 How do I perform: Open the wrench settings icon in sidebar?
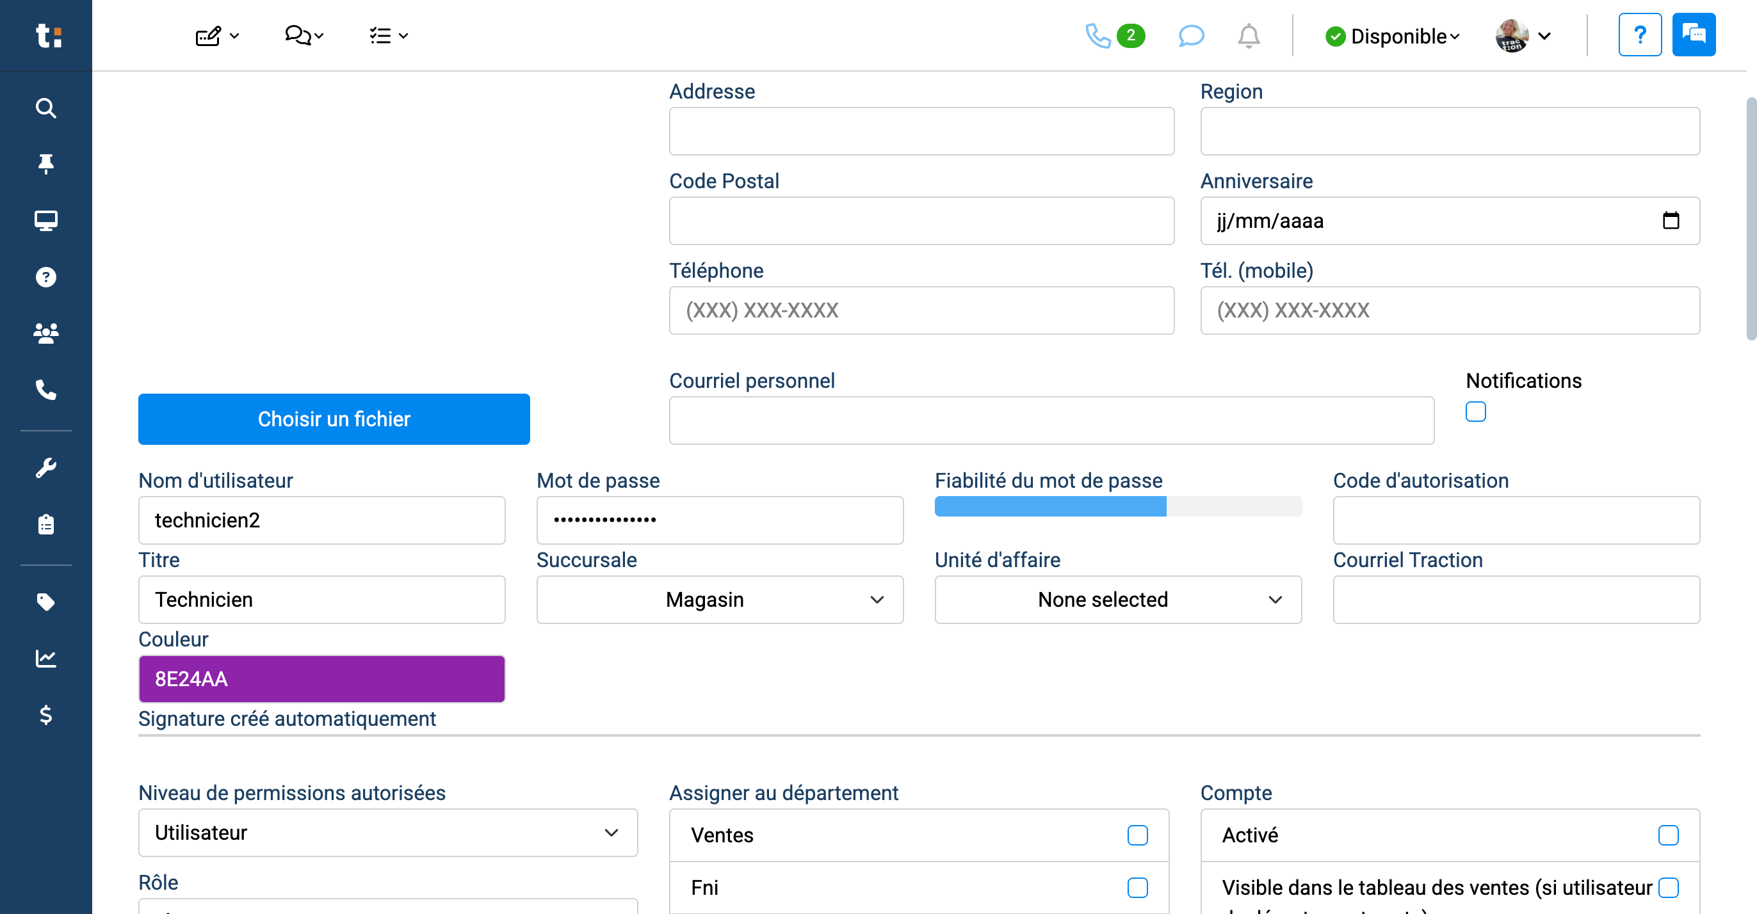click(x=45, y=468)
